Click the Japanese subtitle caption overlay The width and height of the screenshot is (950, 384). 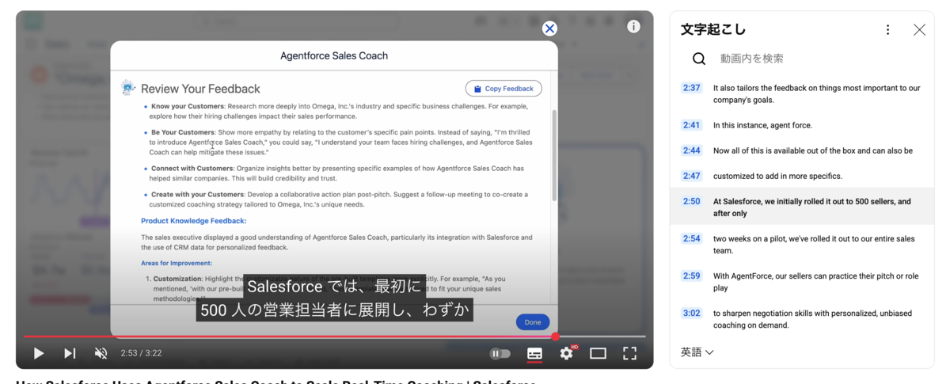click(335, 298)
